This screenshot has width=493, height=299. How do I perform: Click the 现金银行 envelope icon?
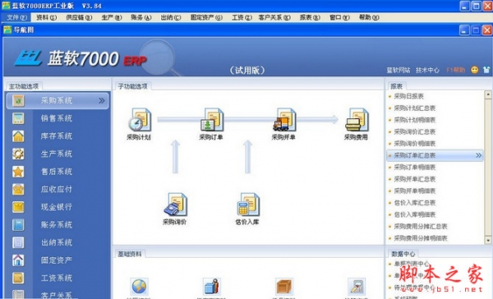18,207
